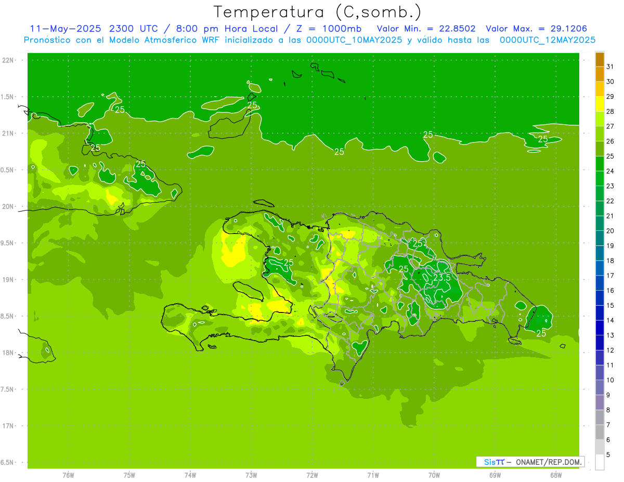
Task: Click the "75W" longitude axis label
Action: tap(129, 475)
